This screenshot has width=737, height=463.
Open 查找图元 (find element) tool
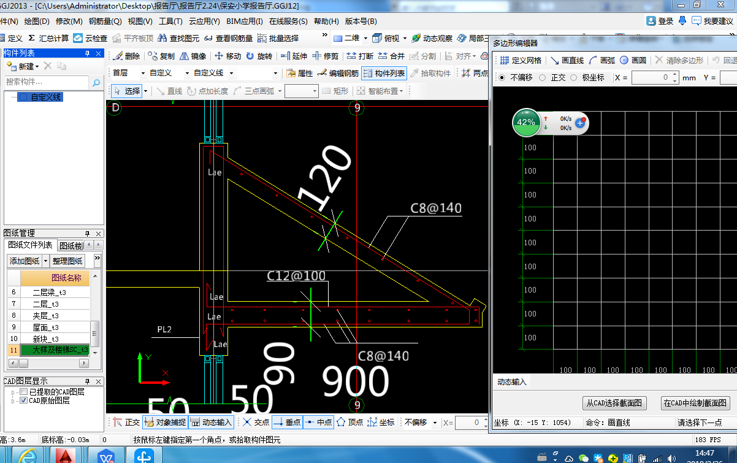click(x=178, y=38)
